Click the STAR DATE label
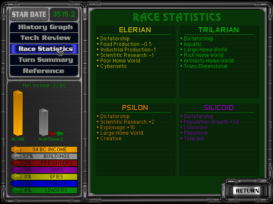This screenshot has width=273, height=204. (x=29, y=14)
